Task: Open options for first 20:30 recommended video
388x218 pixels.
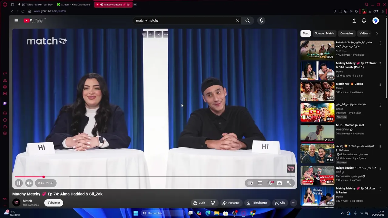Action: click(x=380, y=43)
